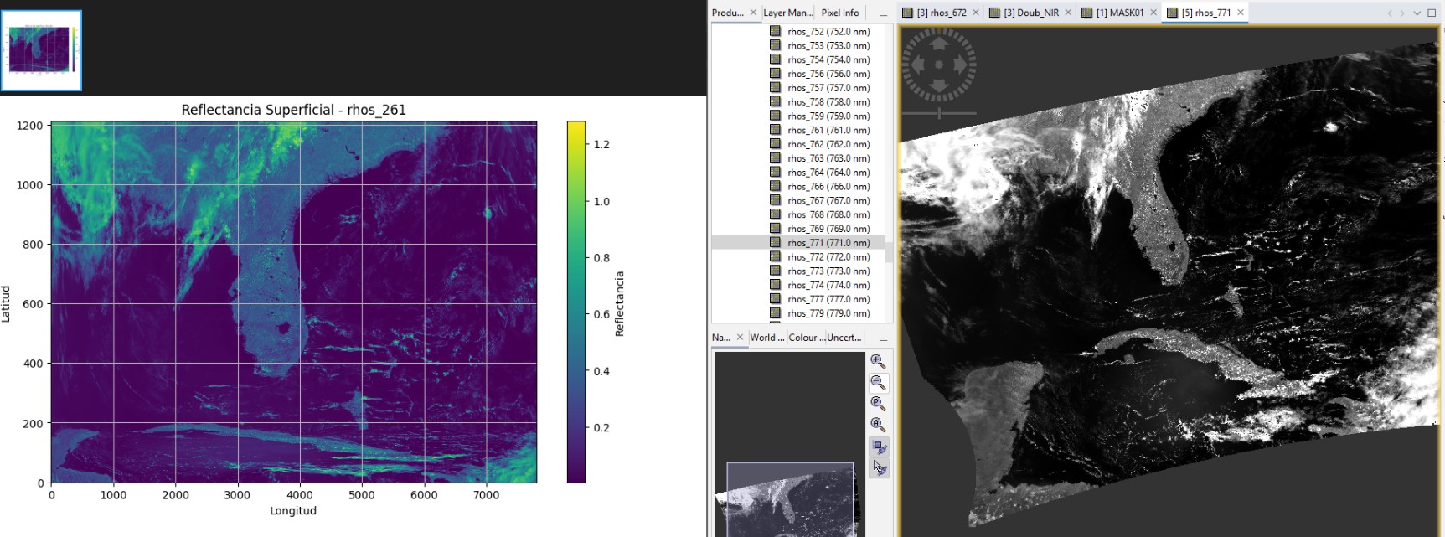Open the Layer Manager panel tab
This screenshot has width=1445, height=537.
tap(787, 13)
